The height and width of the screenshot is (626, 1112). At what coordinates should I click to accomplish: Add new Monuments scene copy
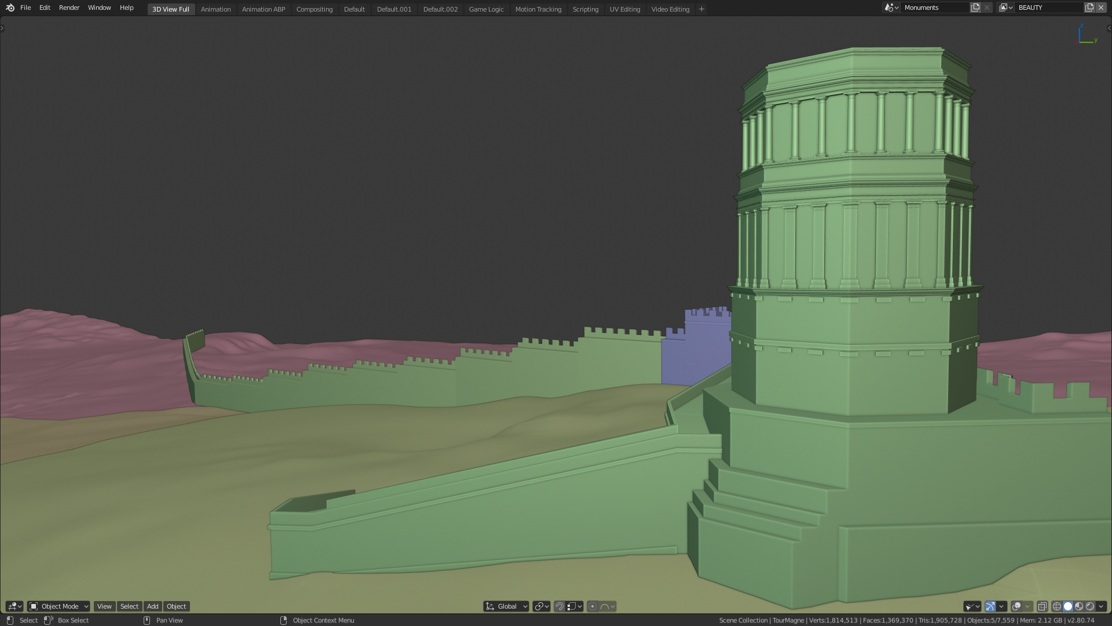[976, 8]
